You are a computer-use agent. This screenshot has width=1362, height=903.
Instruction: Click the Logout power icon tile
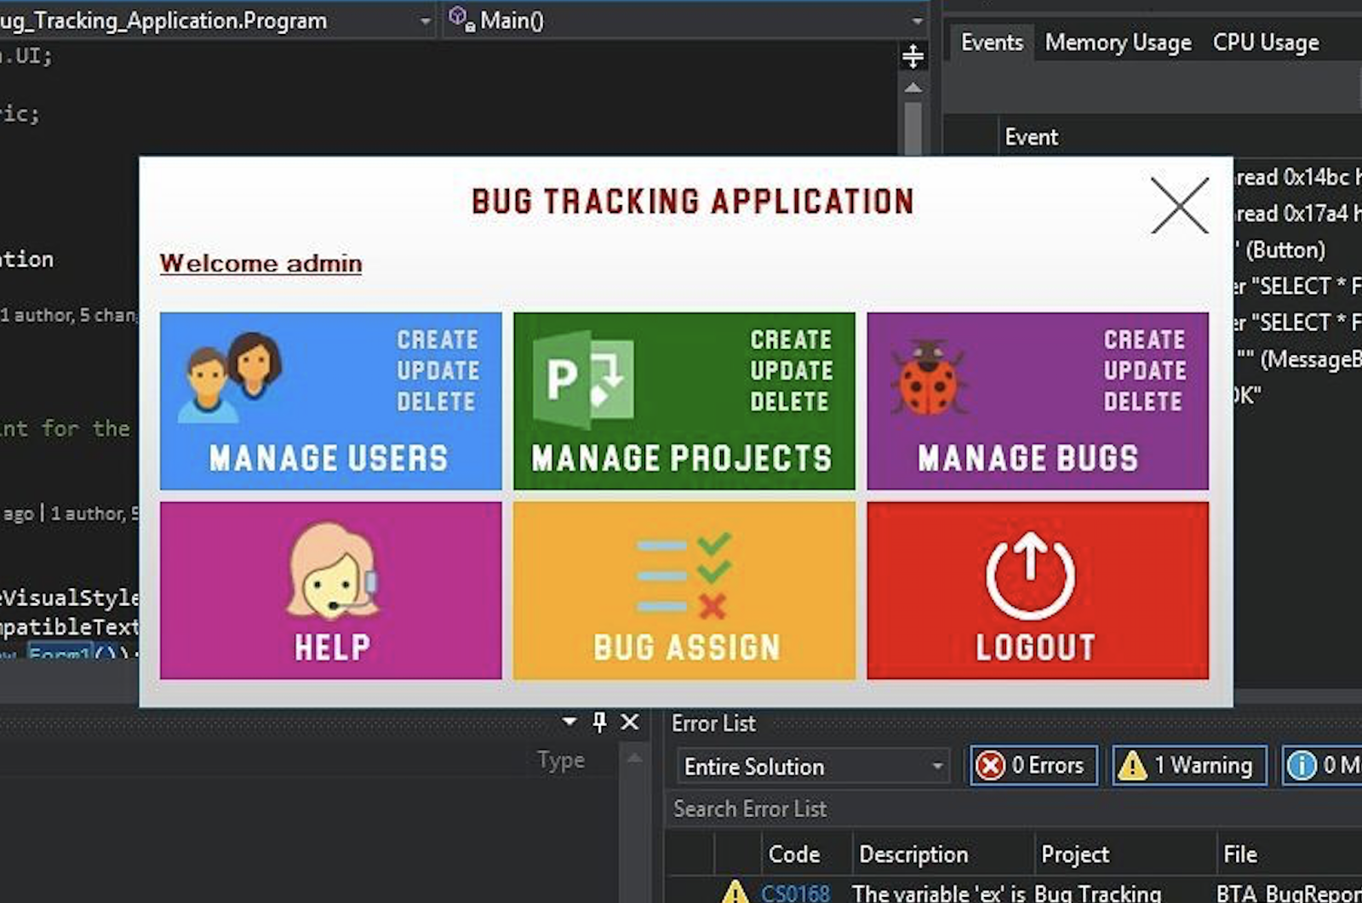1037,590
